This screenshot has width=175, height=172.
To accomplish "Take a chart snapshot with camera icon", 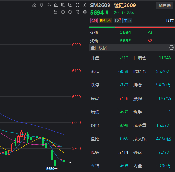I will pyautogui.click(x=56, y=5).
